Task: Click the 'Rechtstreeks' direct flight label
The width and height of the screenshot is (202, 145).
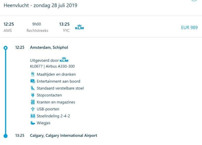Action: pos(37,31)
